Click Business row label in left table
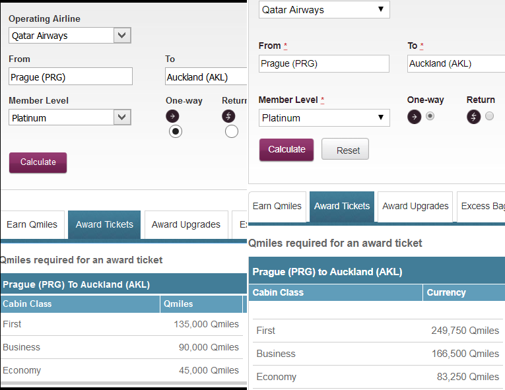 [21, 347]
